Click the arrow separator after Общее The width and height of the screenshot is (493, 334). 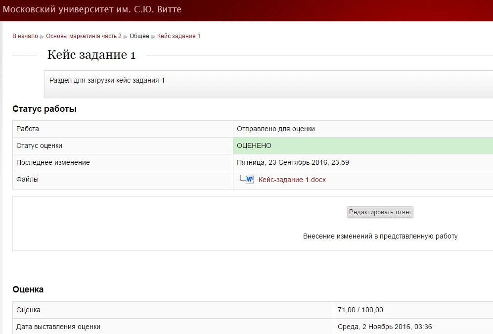pyautogui.click(x=153, y=37)
